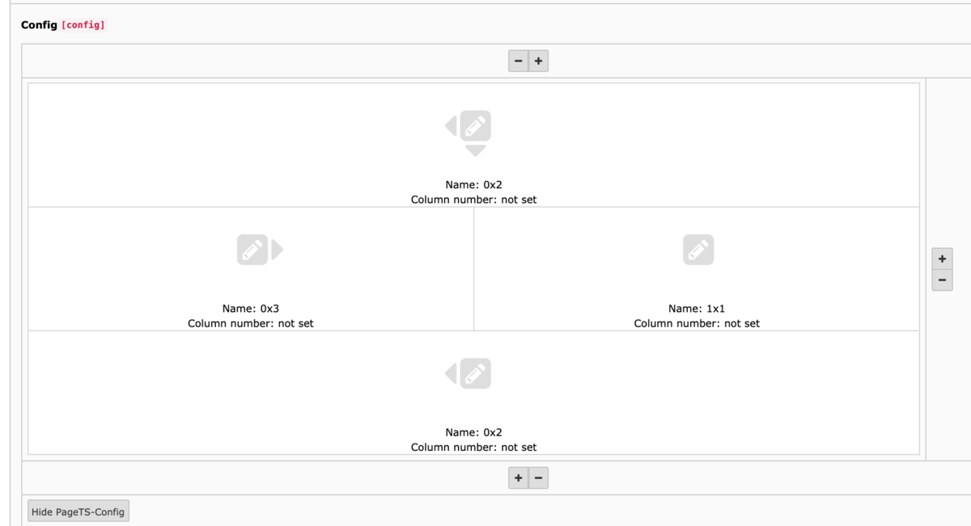Remove a row with the right-side minus button
The width and height of the screenshot is (971, 526).
942,280
